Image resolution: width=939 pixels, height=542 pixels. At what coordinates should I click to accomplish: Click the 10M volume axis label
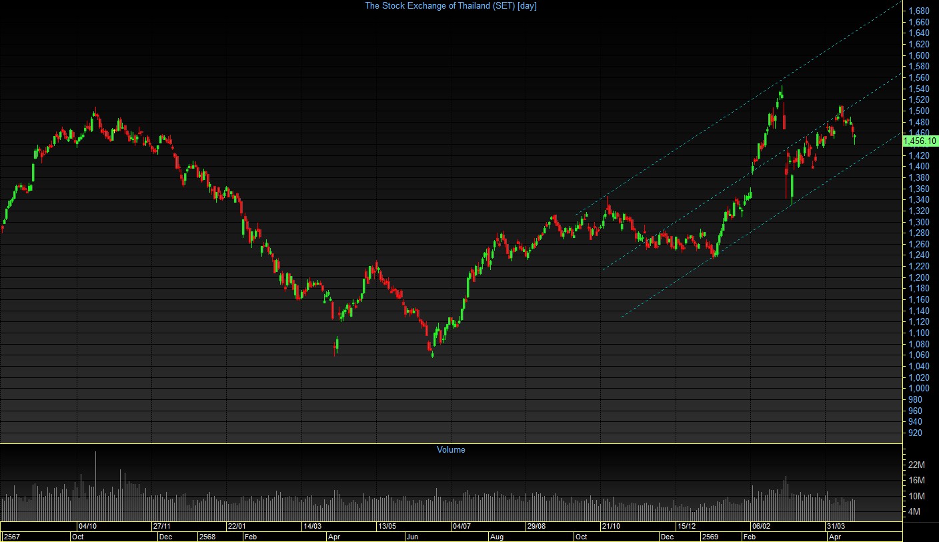917,497
